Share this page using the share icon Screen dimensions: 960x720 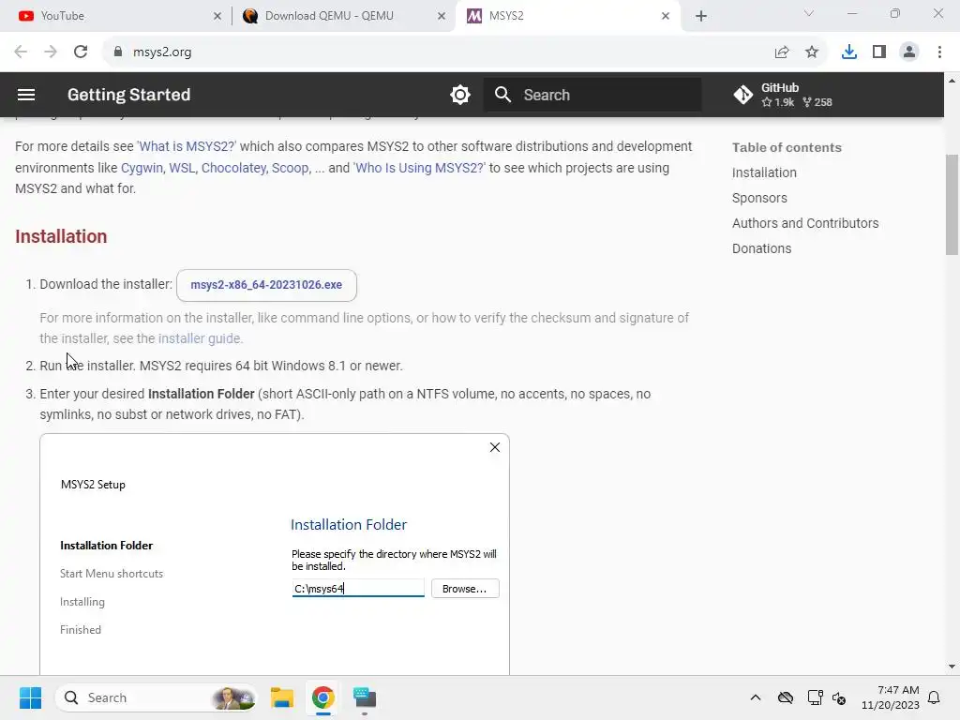[x=782, y=52]
